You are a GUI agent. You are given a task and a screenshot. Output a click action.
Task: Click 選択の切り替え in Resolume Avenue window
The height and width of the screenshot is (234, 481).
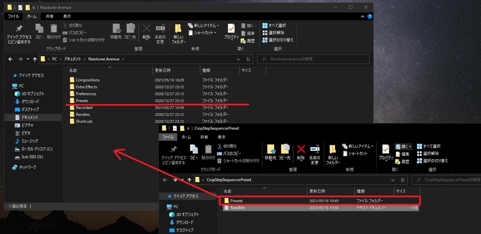(278, 40)
